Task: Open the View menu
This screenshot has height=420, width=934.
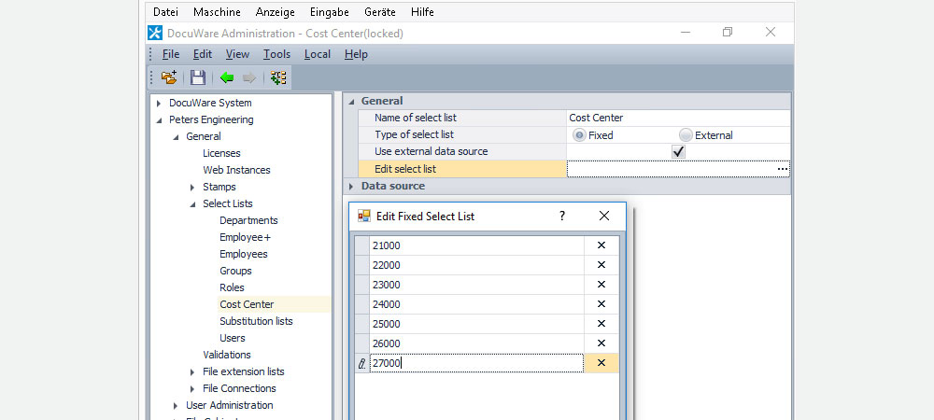Action: click(237, 54)
